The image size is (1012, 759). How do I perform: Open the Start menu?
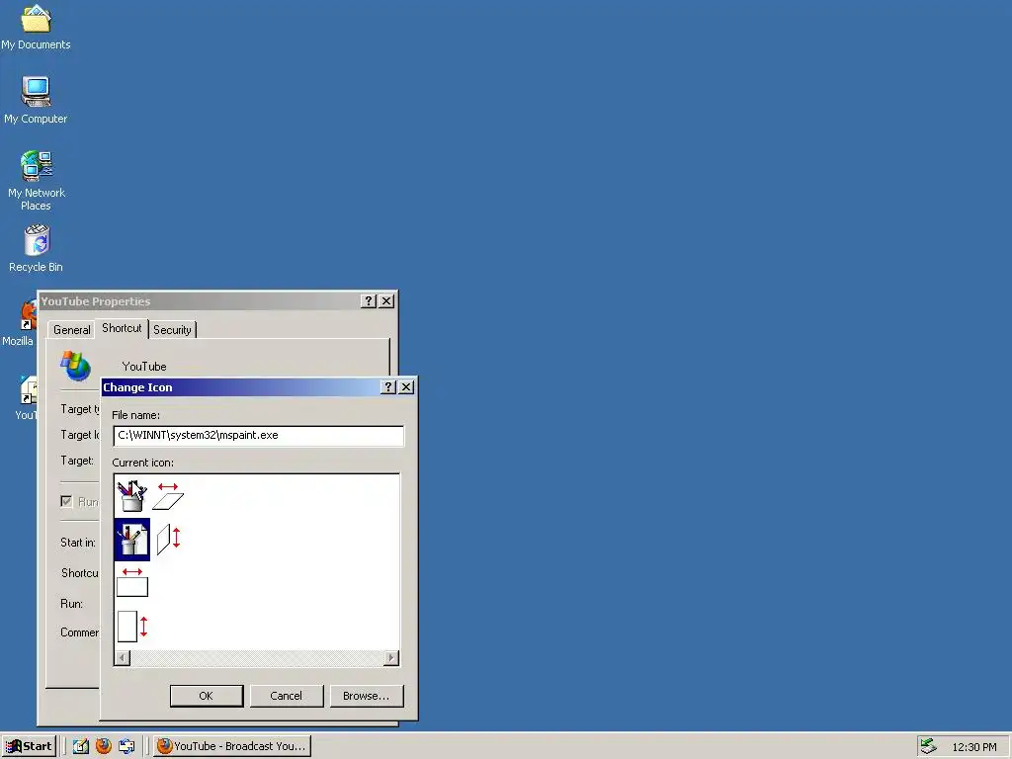tap(29, 746)
